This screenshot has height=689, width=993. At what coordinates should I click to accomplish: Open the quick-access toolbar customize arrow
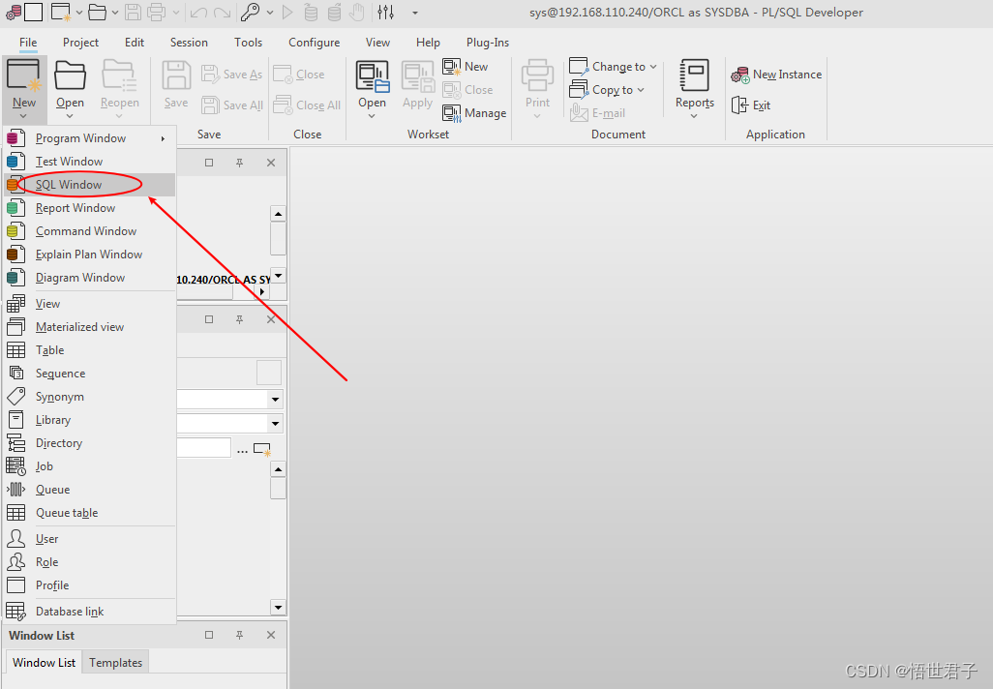(415, 13)
